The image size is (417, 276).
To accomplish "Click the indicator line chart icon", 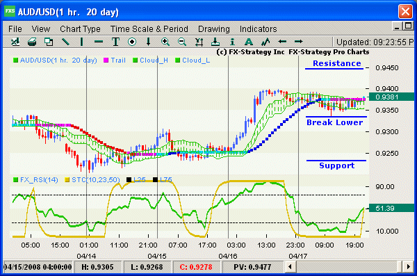I will 265,42.
